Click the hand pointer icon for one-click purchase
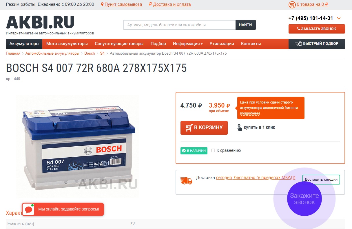352x229 pixels. click(240, 128)
